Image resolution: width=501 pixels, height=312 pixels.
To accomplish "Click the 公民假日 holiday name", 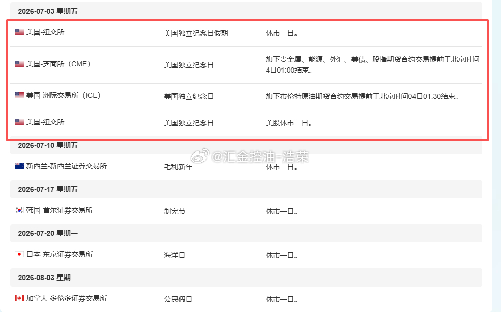I will pos(178,300).
